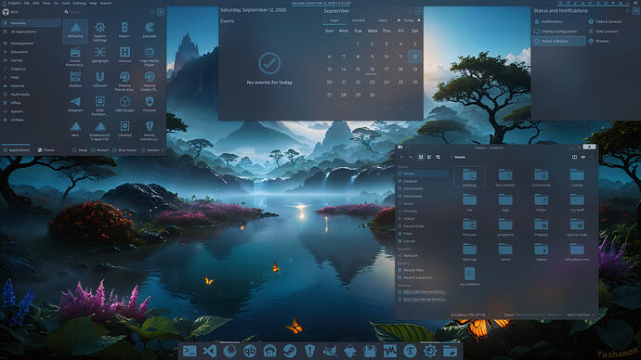
Task: Switch Dolphin to icons view mode
Action: point(421,157)
